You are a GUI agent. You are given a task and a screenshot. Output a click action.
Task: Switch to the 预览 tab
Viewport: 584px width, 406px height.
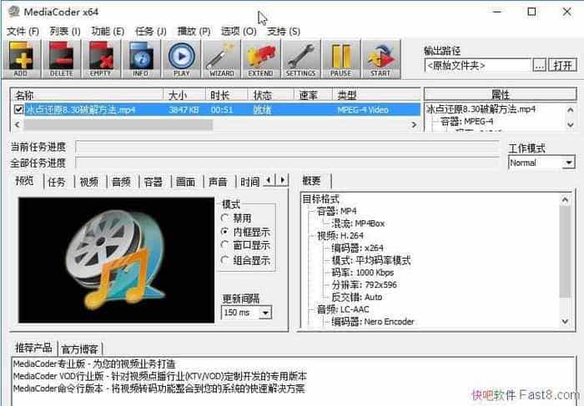(24, 181)
